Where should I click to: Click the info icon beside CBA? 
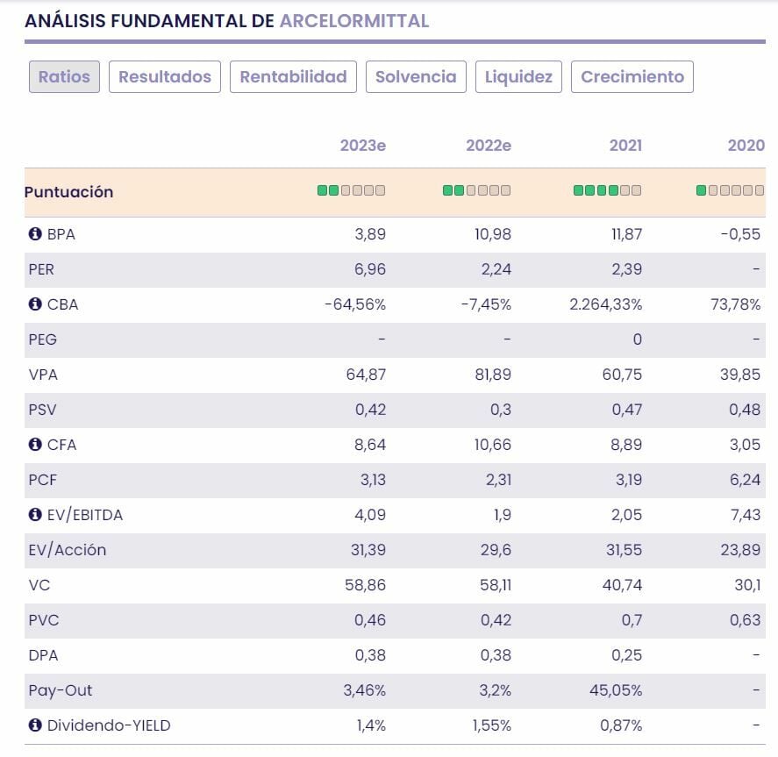35,304
